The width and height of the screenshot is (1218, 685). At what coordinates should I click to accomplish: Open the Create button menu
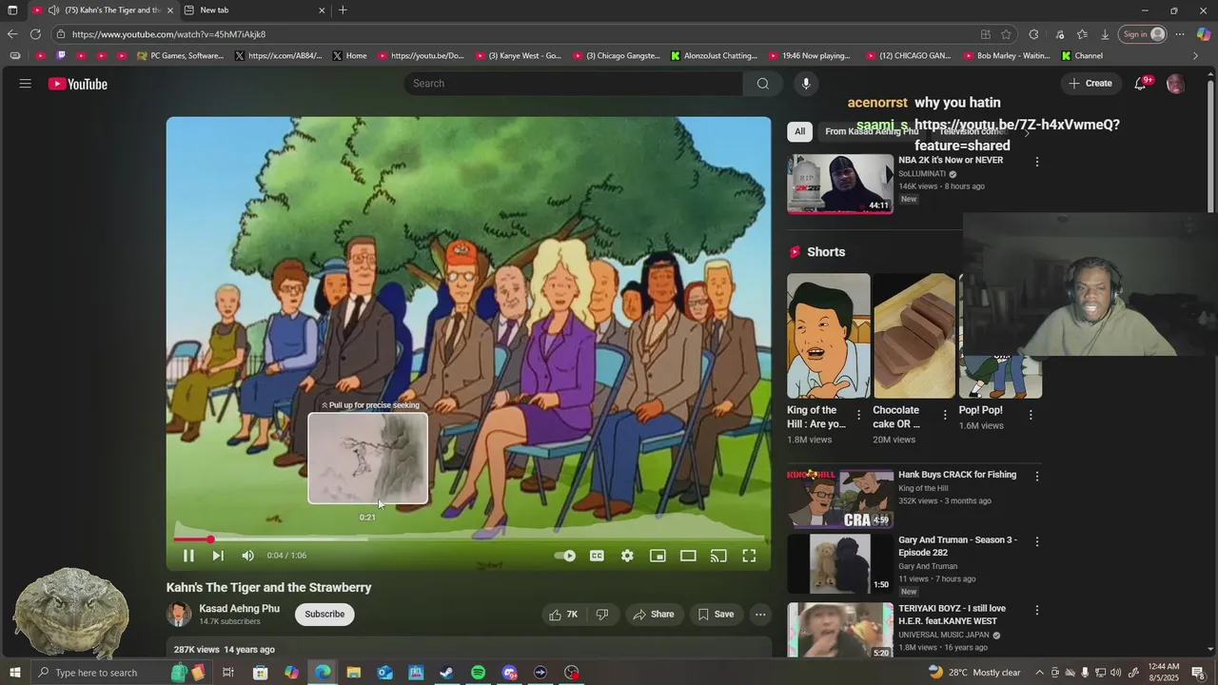1090,84
